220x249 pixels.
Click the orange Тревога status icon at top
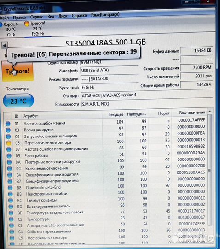(x=27, y=24)
